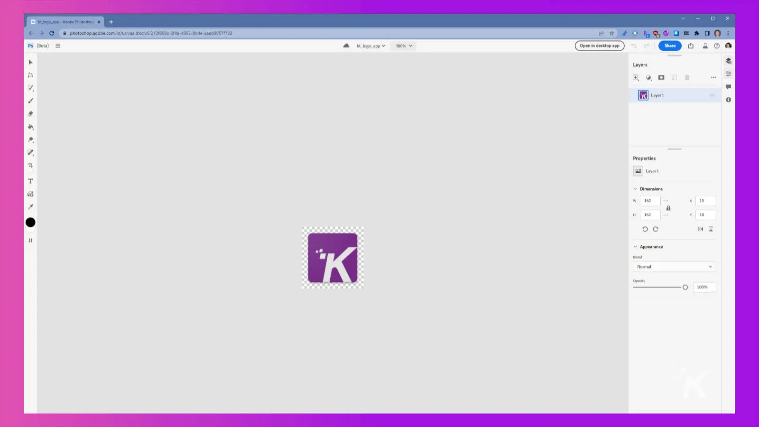Select the Paint Bucket fill tool
The height and width of the screenshot is (427, 759).
30,127
